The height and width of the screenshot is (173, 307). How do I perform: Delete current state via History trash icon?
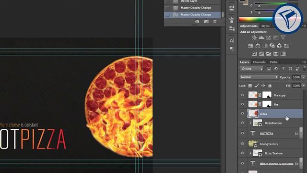coord(215,22)
